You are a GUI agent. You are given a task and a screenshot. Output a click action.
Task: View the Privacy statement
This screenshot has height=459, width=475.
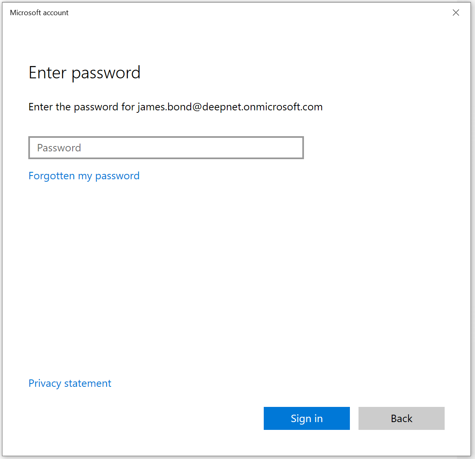pos(70,384)
